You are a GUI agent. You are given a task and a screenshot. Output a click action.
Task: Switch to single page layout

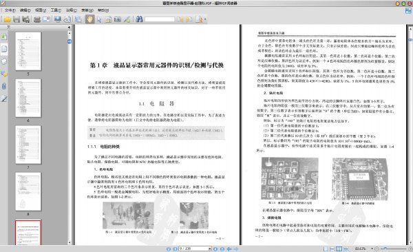[x=326, y=249]
